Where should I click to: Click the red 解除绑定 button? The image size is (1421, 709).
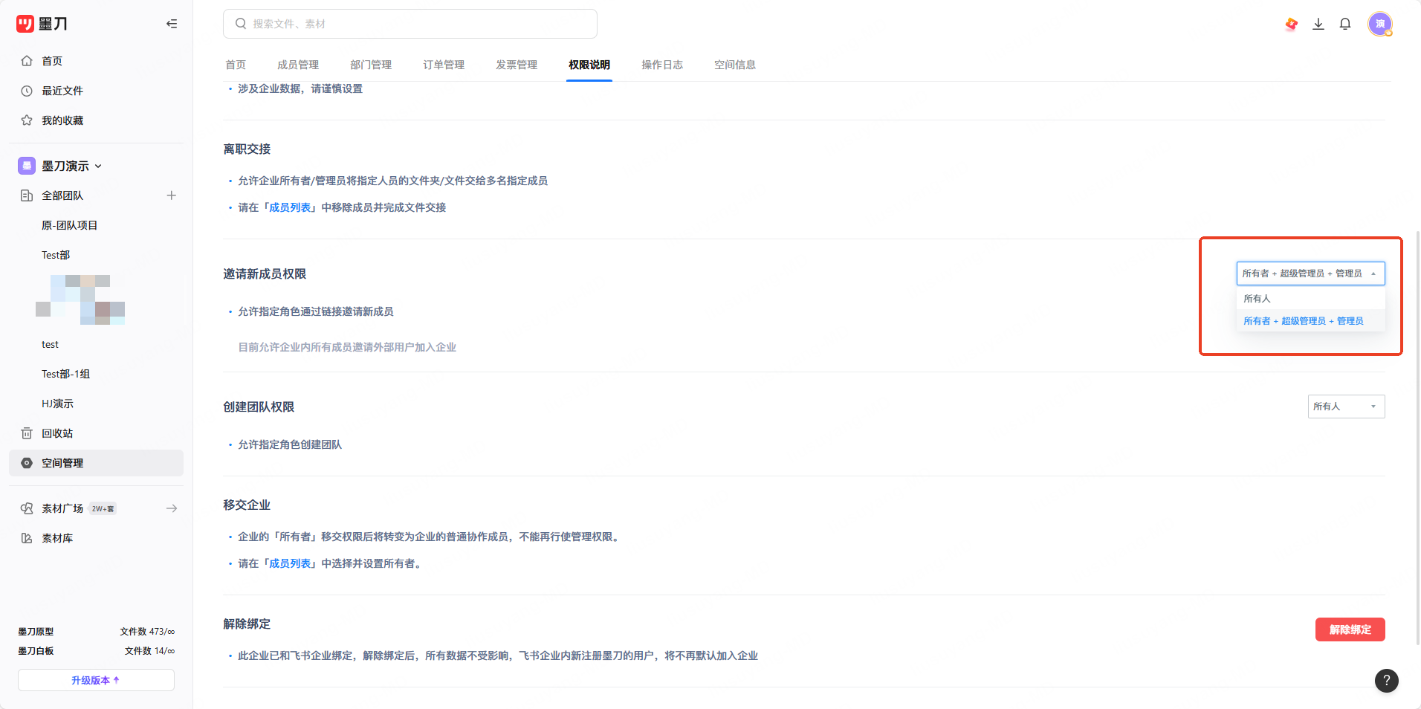point(1350,629)
